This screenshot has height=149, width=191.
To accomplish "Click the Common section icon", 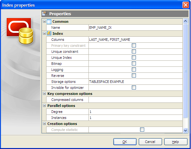I will click(49, 22).
